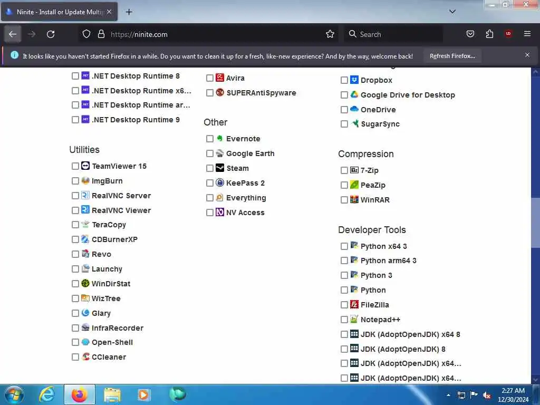This screenshot has height=405, width=540.
Task: Click the Open-Shell label
Action: click(x=112, y=342)
